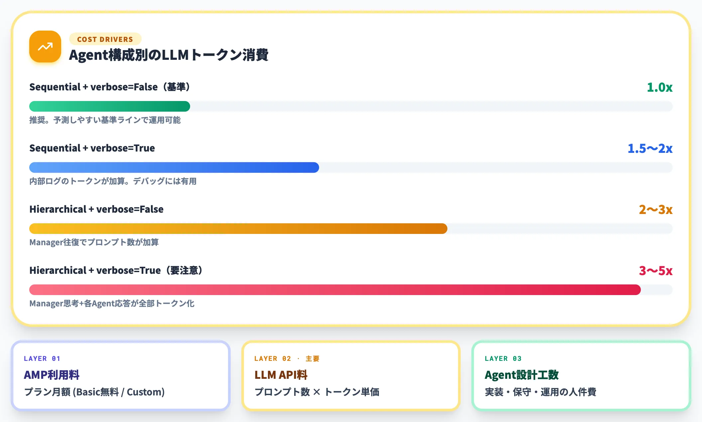Click the label Hierarchical + verbose=False
702x422 pixels.
pos(96,209)
